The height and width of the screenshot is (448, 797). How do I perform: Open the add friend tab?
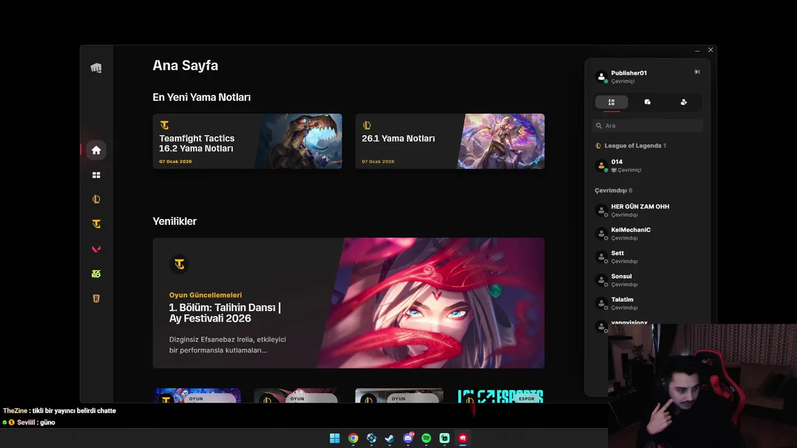pyautogui.click(x=684, y=102)
